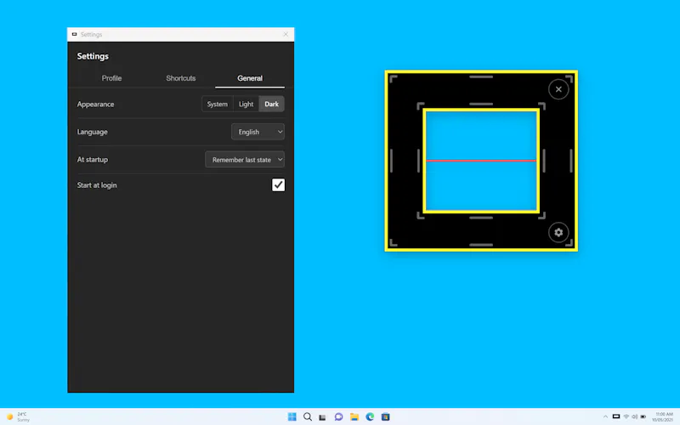Open the Wi-Fi network tray icon

(626, 416)
